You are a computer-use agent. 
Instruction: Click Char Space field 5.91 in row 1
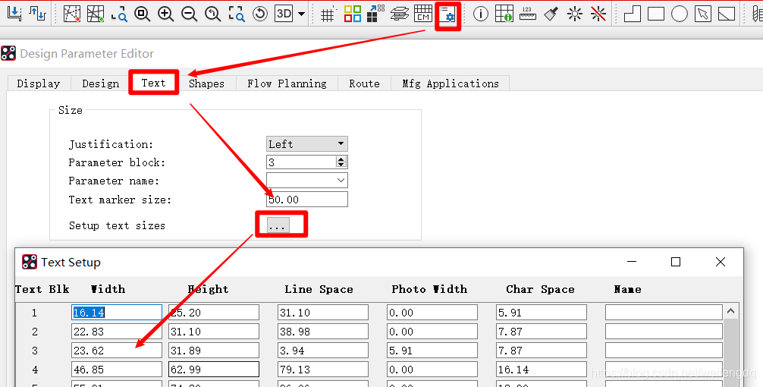click(x=542, y=313)
